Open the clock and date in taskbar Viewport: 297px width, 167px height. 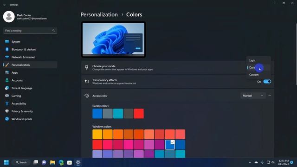tap(284, 162)
